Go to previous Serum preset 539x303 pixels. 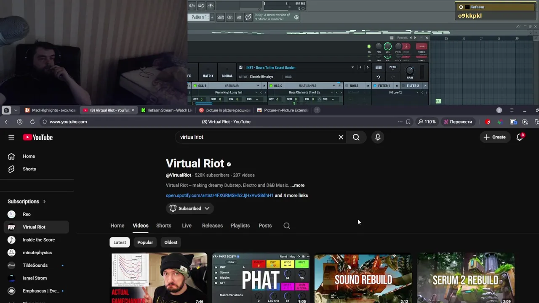[x=360, y=67]
